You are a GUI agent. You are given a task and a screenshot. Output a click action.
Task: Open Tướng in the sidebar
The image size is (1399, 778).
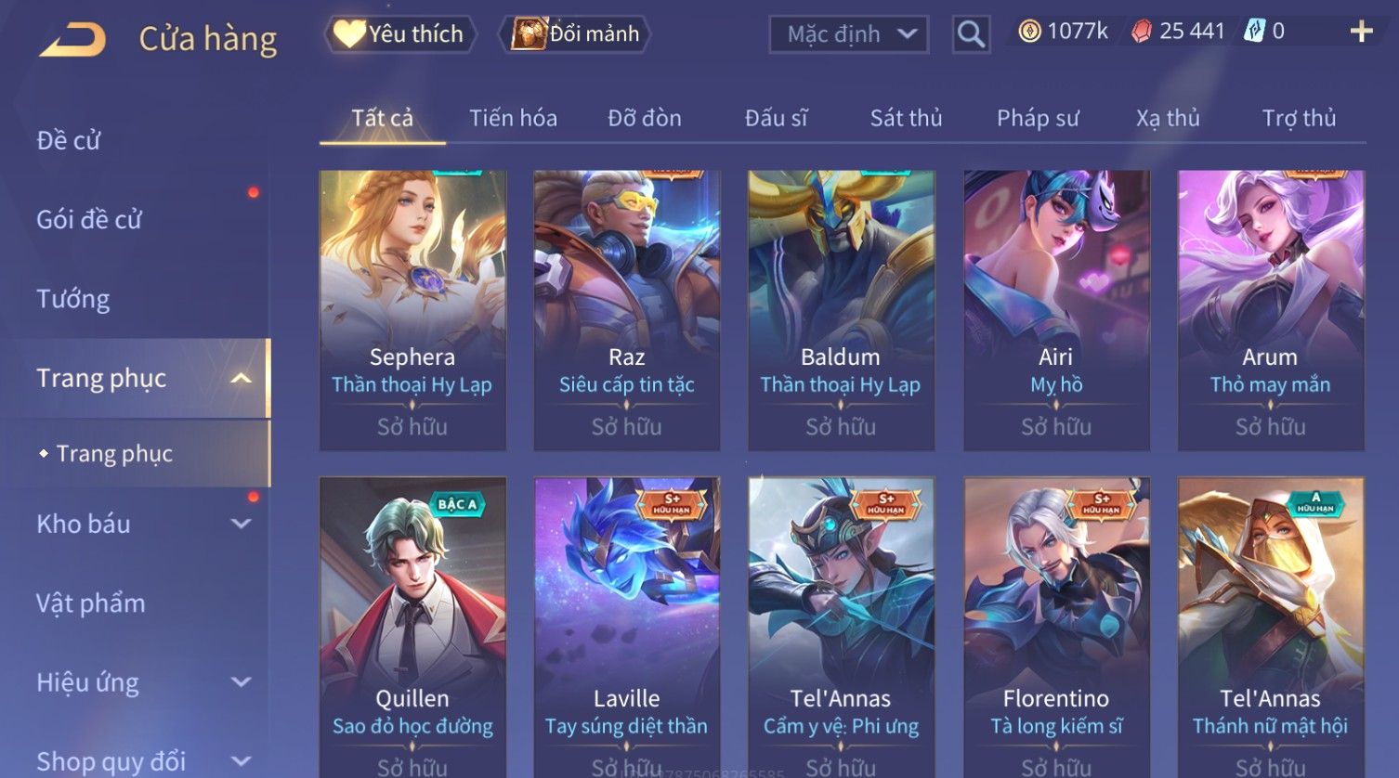click(73, 299)
